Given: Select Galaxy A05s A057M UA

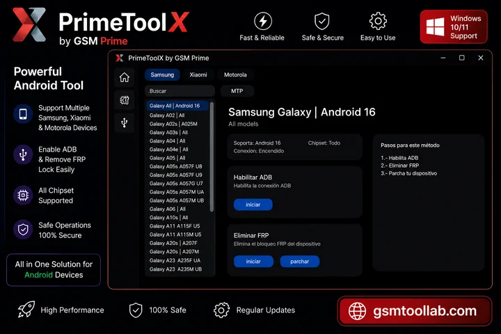Looking at the screenshot, I should pyautogui.click(x=177, y=192).
